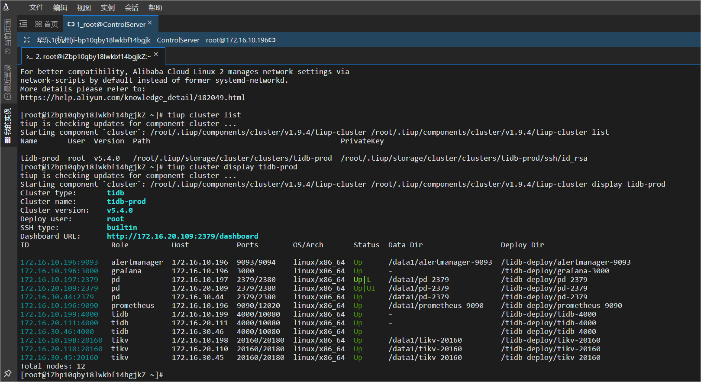Viewport: 701px width, 382px height.
Task: Open the Dashboard URL http://172.16.20.109:2379/dashboard
Action: (182, 236)
